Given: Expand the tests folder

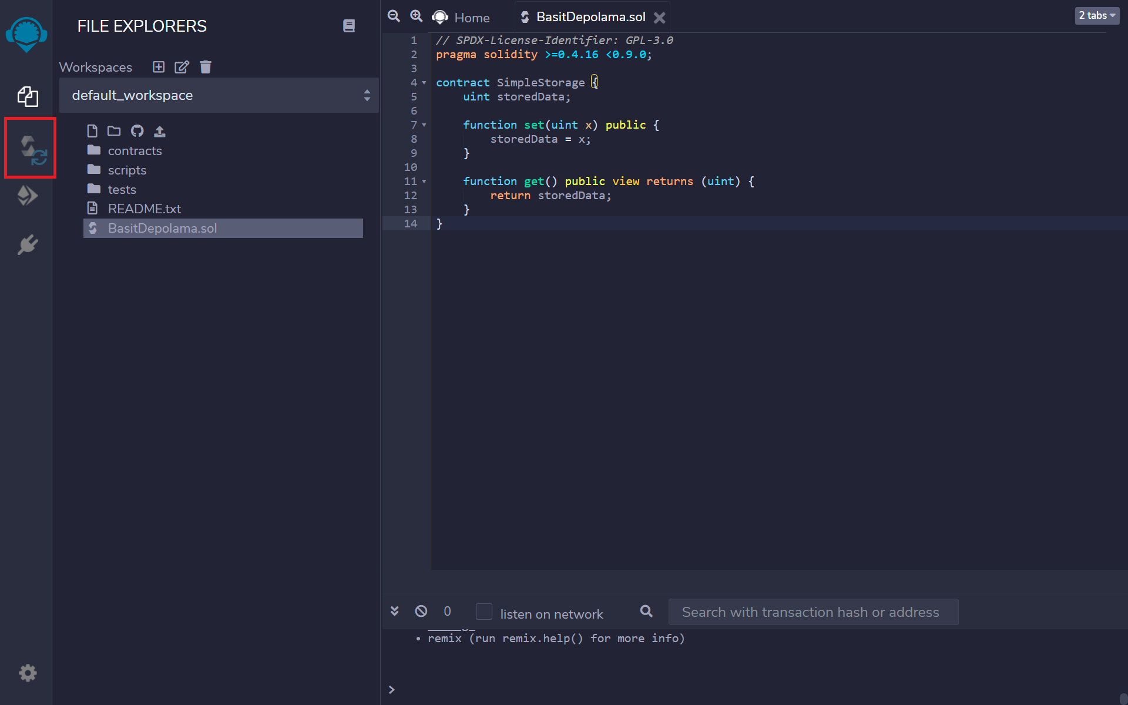Looking at the screenshot, I should pyautogui.click(x=112, y=189).
